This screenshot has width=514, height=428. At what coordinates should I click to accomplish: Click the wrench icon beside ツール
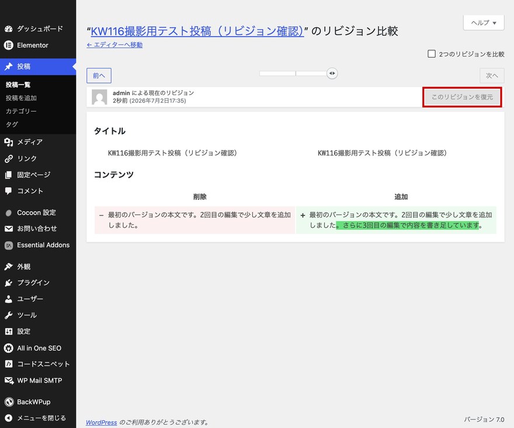[9, 315]
